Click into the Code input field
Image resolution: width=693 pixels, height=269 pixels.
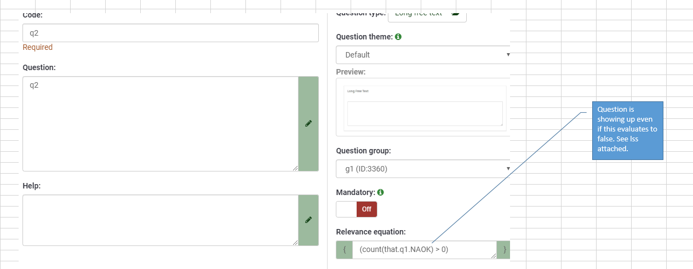coord(170,33)
